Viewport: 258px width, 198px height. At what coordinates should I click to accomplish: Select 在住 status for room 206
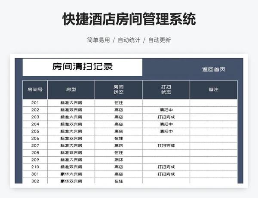coord(119,138)
